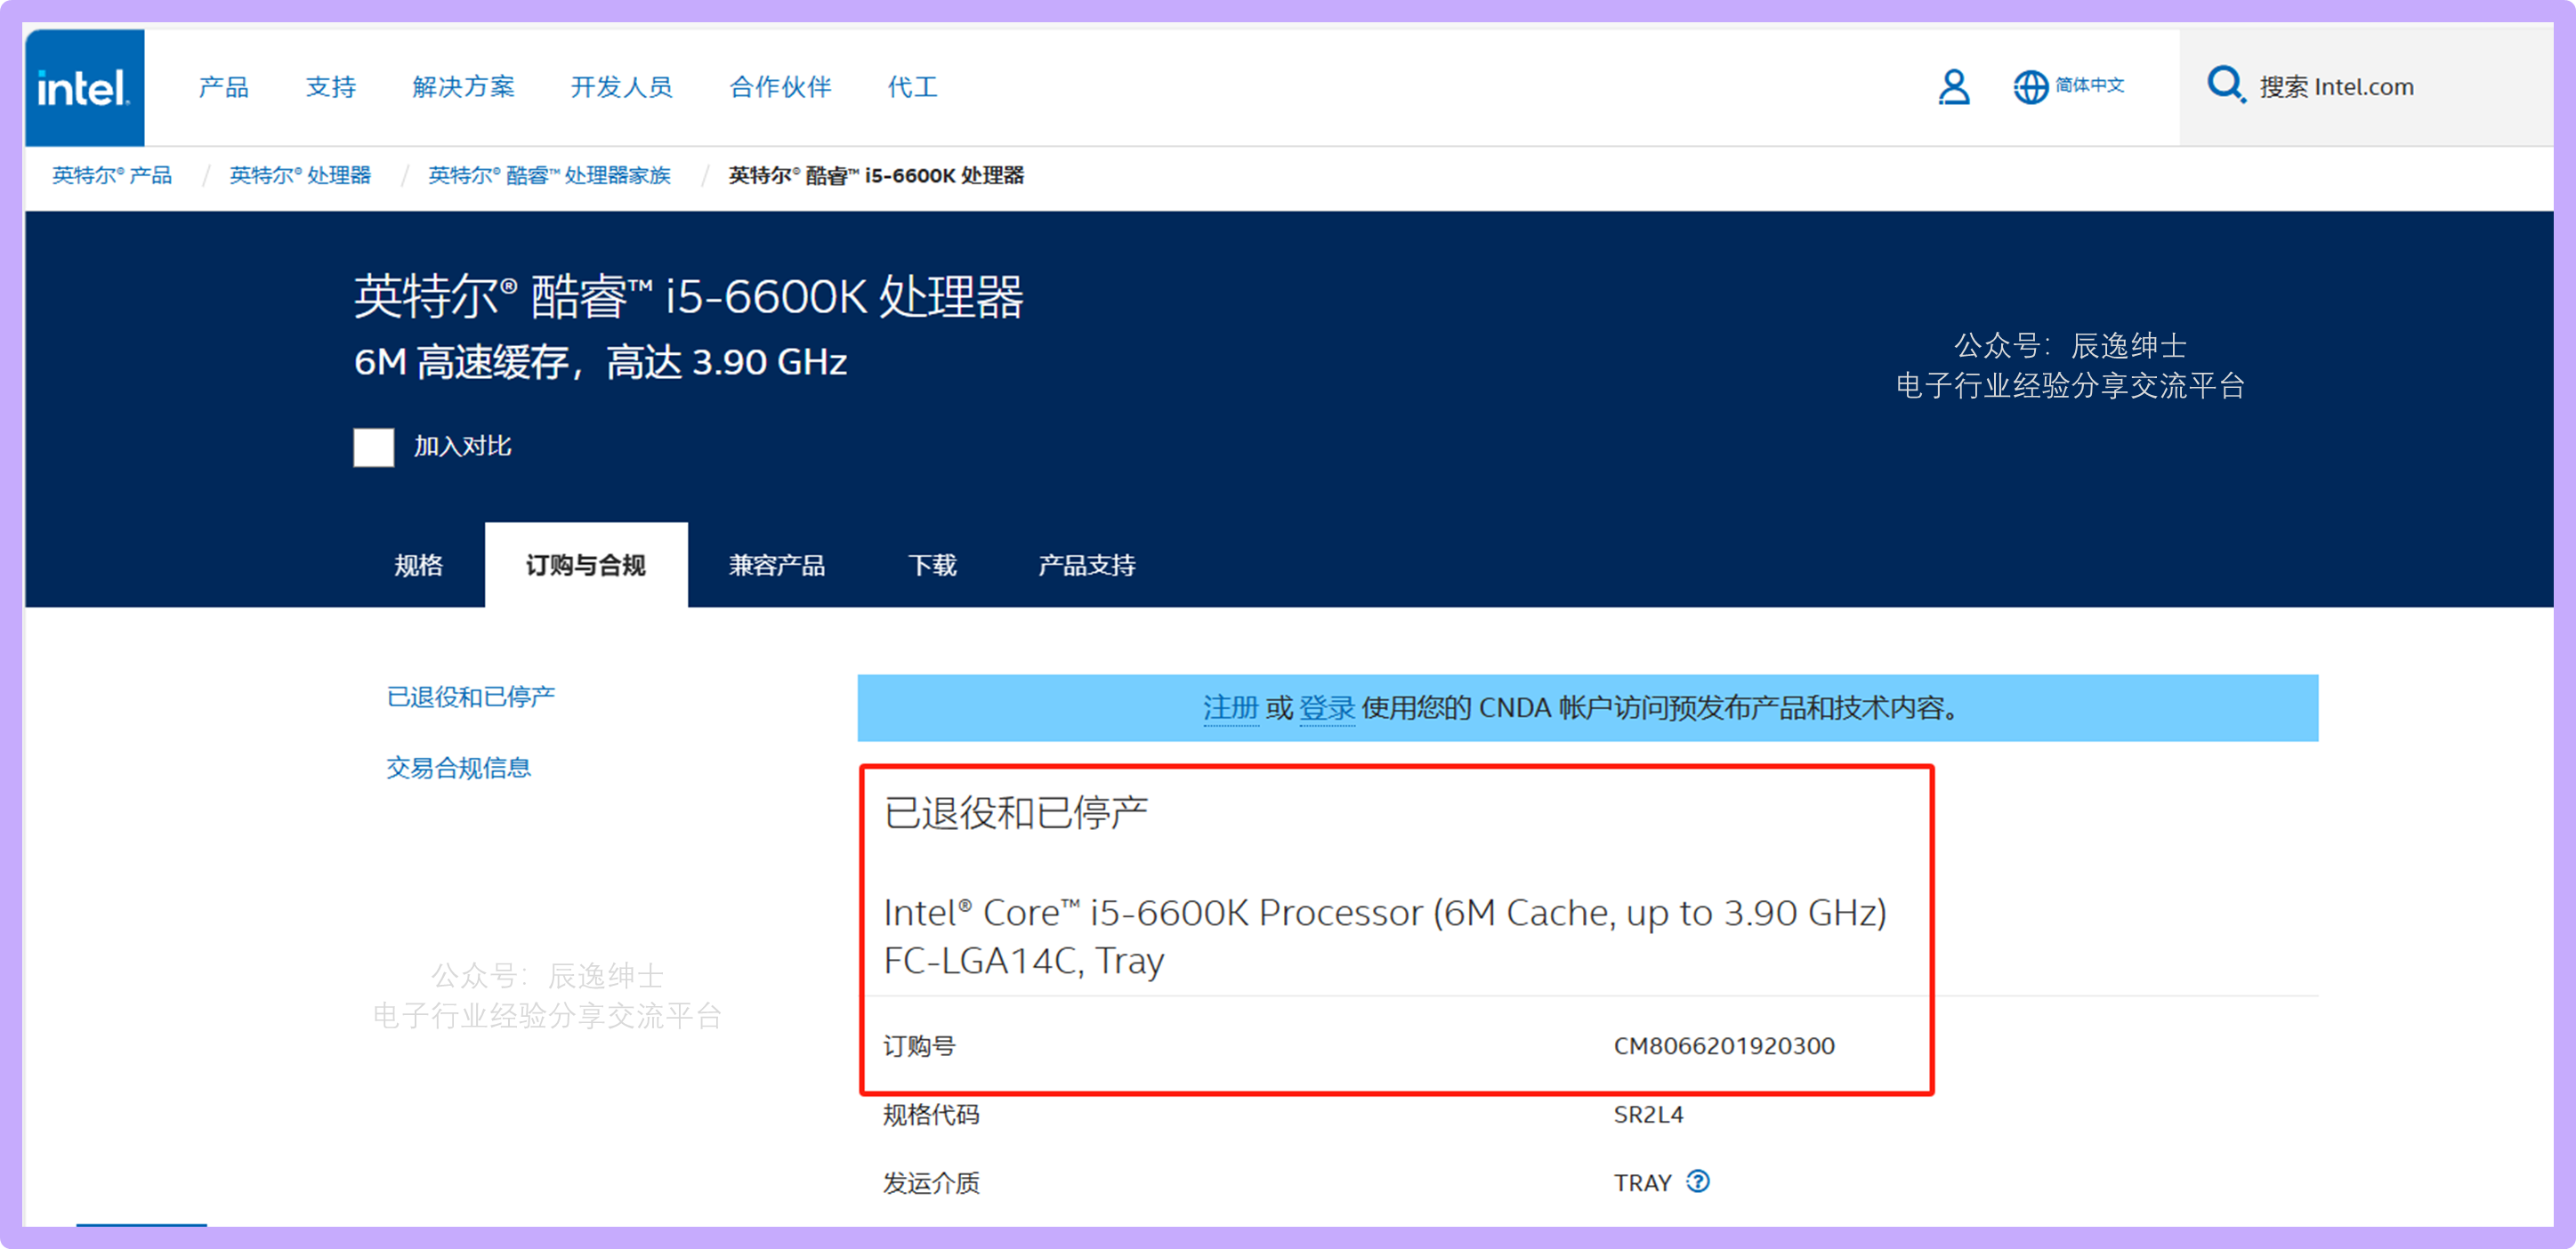The width and height of the screenshot is (2576, 1249).
Task: Click the 登录 link in banner
Action: (x=1326, y=708)
